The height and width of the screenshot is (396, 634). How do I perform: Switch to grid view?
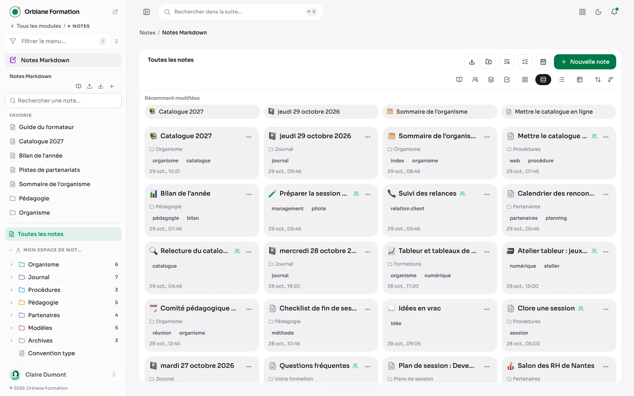tap(525, 80)
